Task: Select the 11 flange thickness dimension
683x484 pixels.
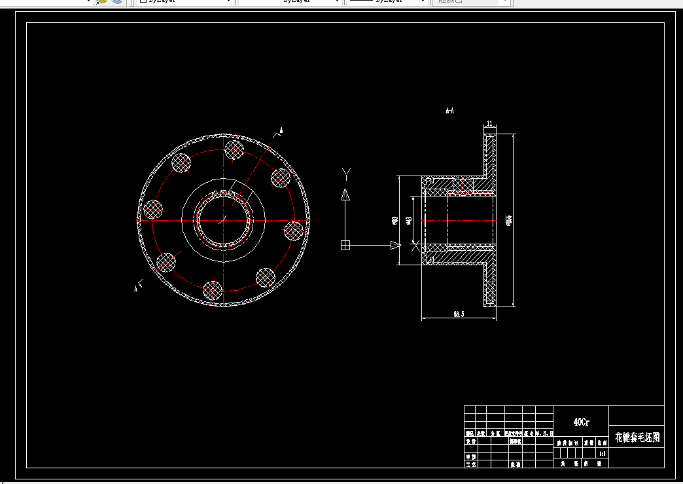Action: tap(489, 124)
